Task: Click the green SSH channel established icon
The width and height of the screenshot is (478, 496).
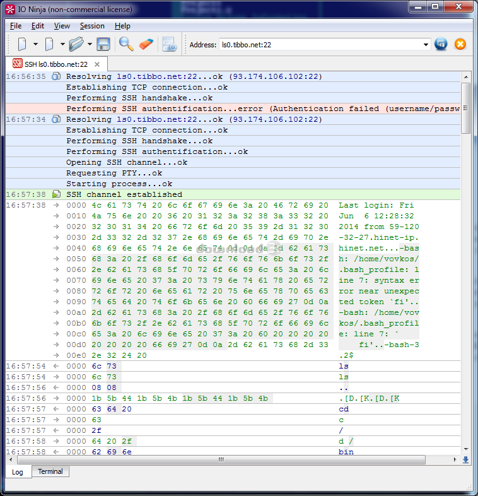Action: (x=56, y=194)
